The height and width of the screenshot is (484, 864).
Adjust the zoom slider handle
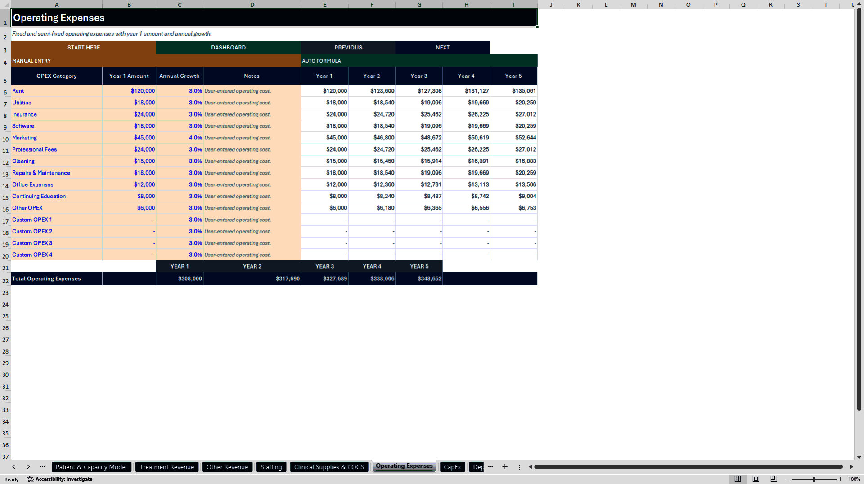click(x=814, y=479)
